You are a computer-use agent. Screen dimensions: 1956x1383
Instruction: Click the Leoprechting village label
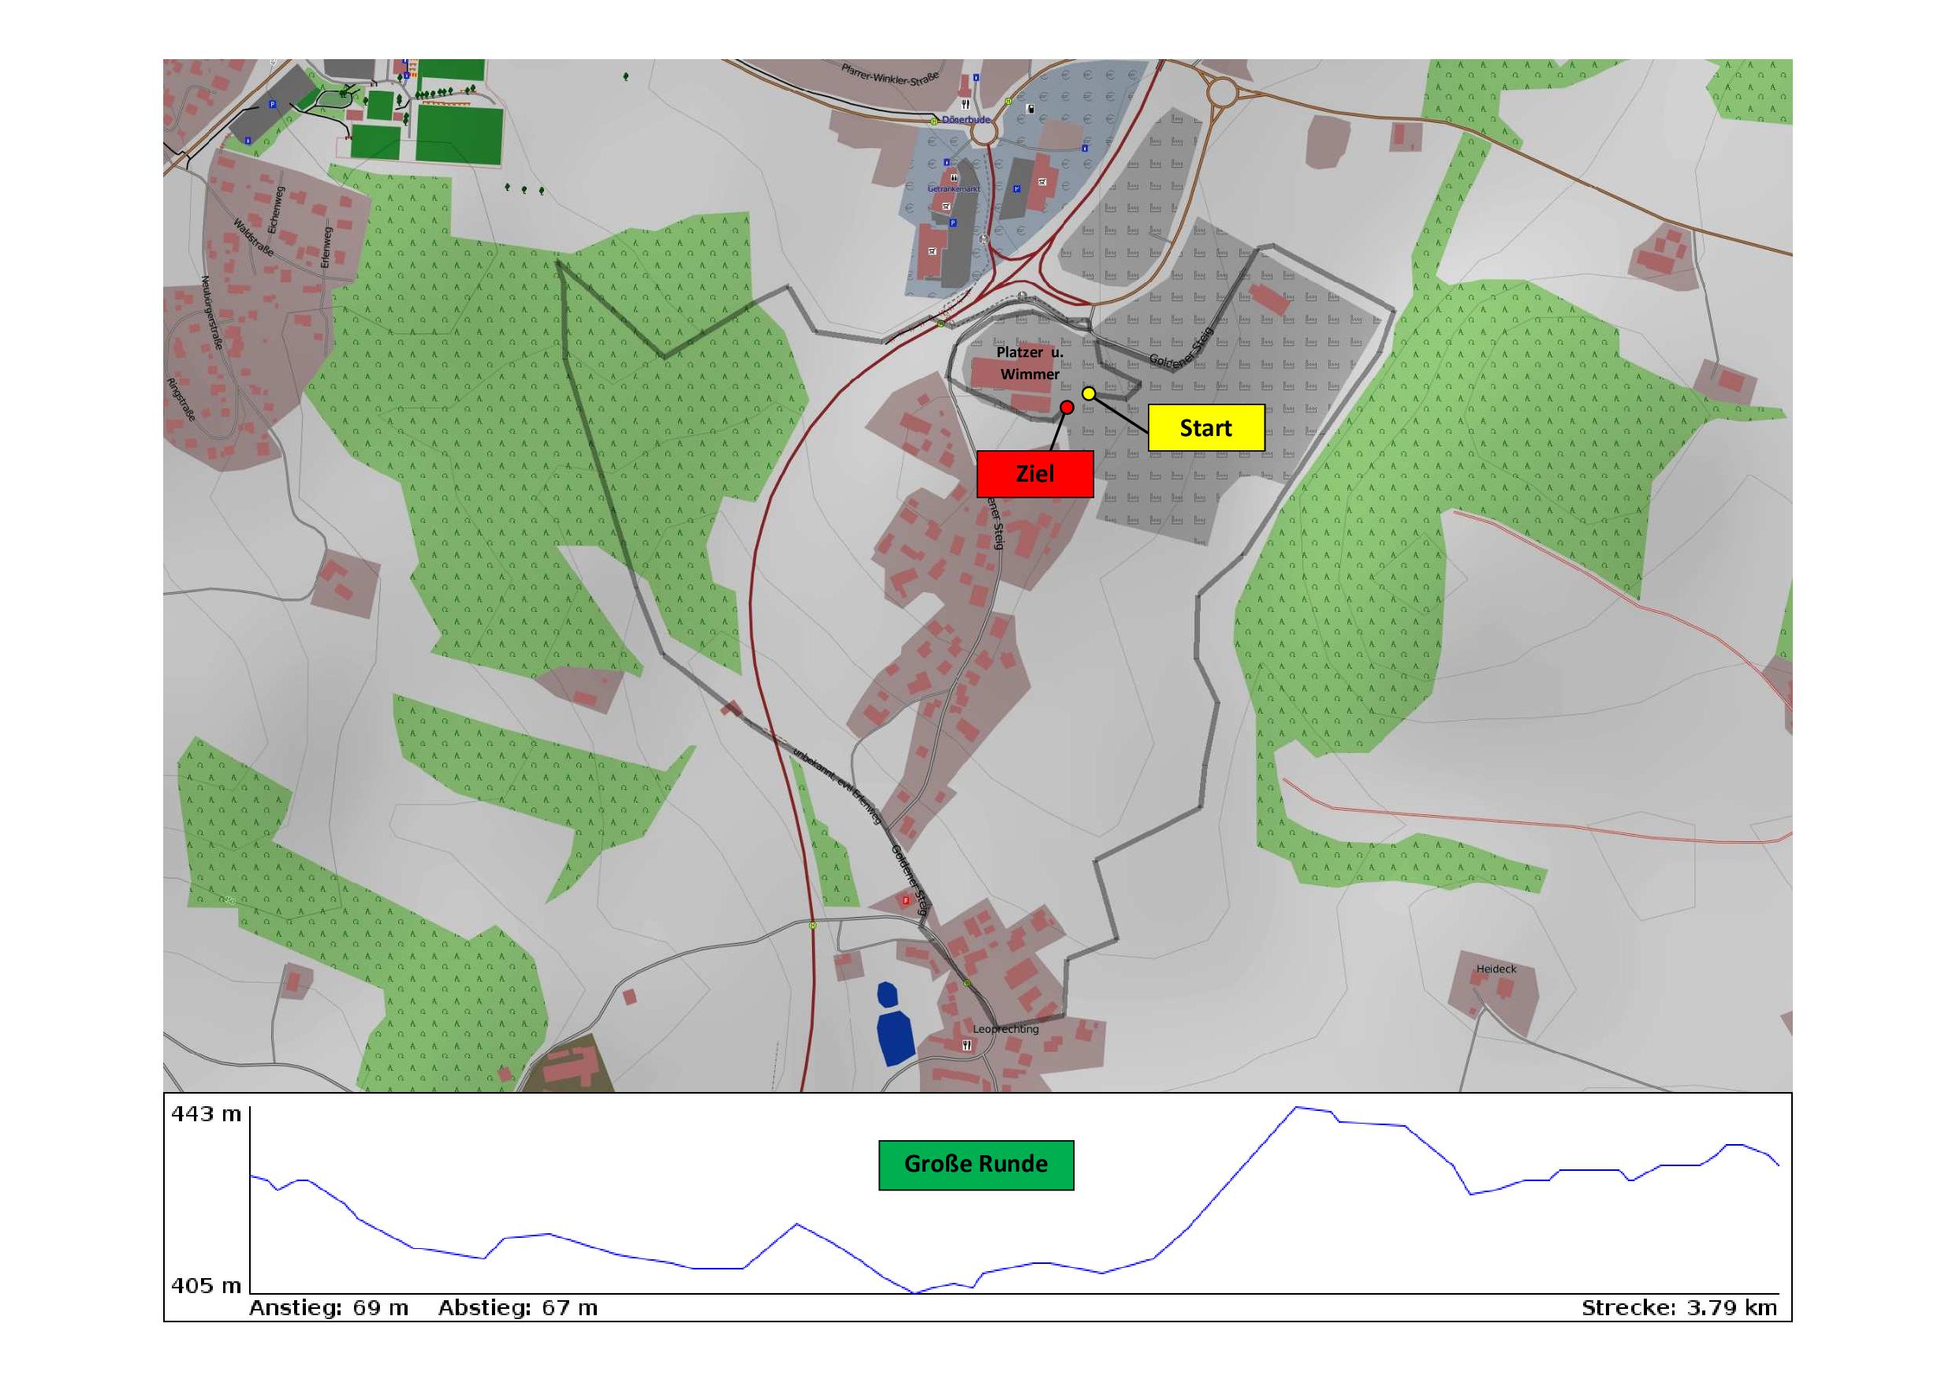pyautogui.click(x=1005, y=1030)
